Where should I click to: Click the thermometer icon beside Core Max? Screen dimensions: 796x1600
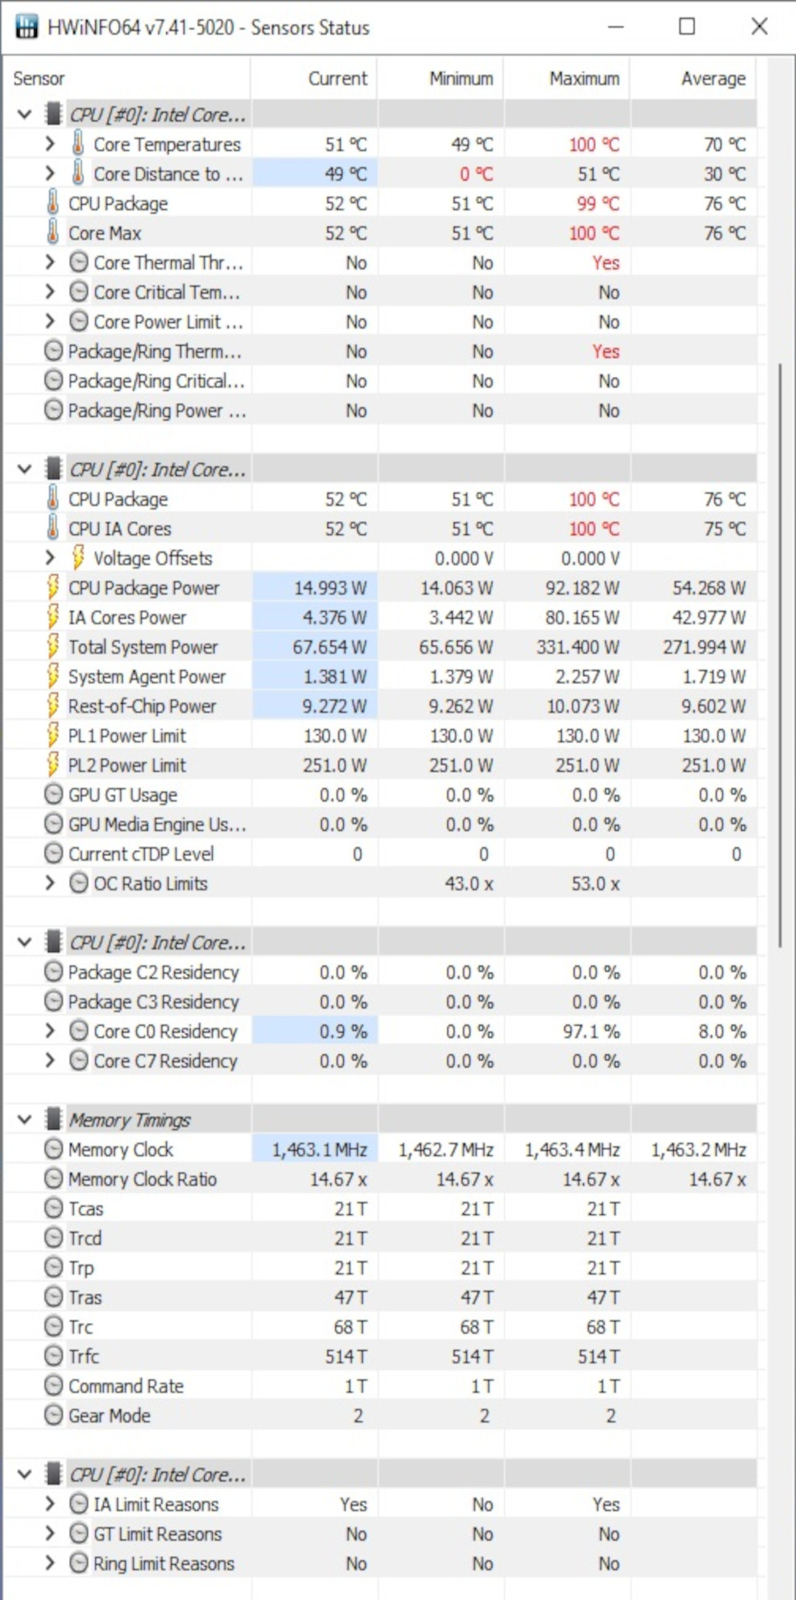point(52,233)
